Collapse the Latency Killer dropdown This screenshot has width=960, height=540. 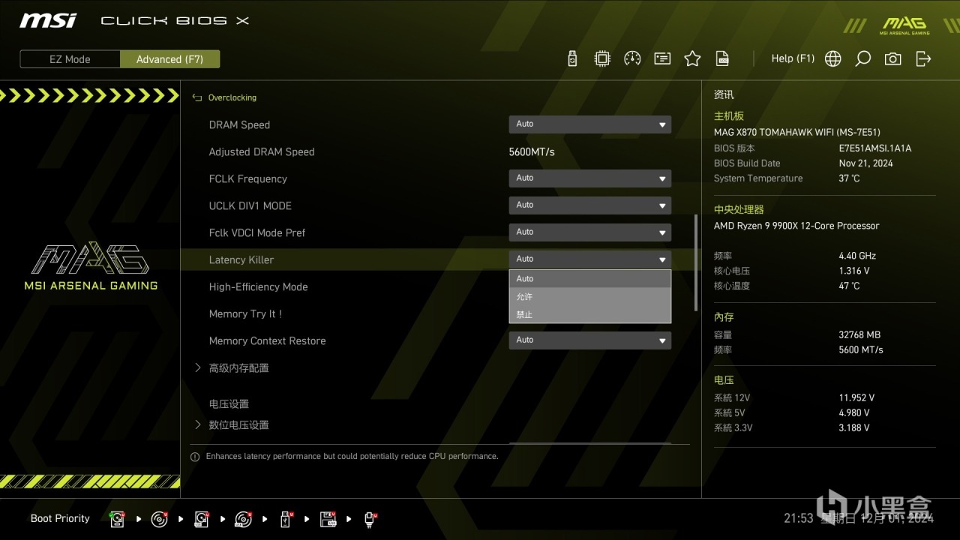[589, 259]
